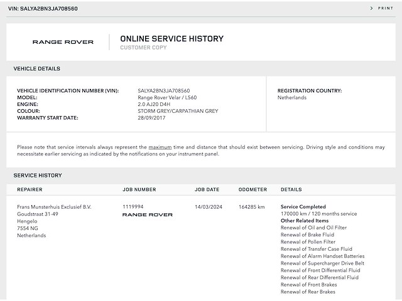Click the Odometer column header

tap(253, 189)
